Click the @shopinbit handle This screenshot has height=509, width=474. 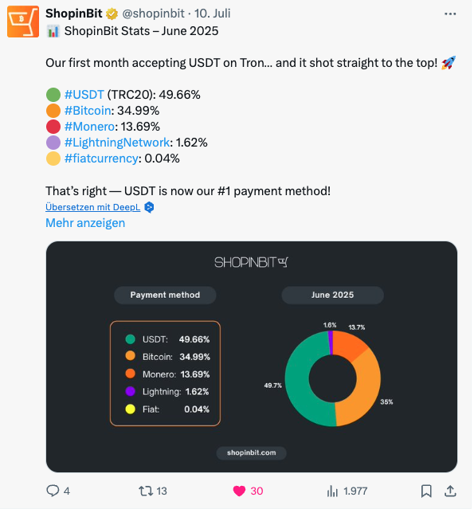(x=153, y=14)
